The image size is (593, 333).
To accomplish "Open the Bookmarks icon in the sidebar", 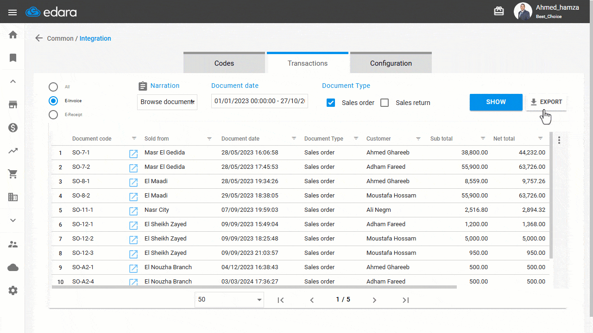I will tap(13, 58).
